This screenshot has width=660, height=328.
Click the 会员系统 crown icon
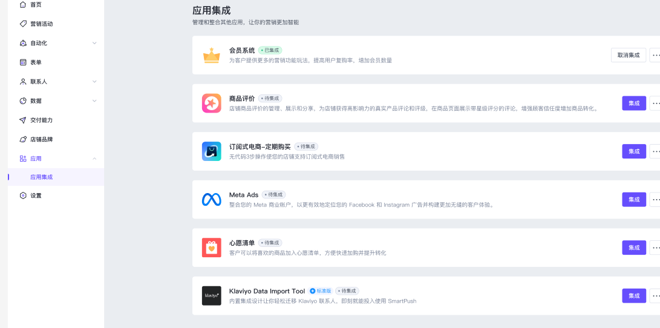[x=211, y=55]
